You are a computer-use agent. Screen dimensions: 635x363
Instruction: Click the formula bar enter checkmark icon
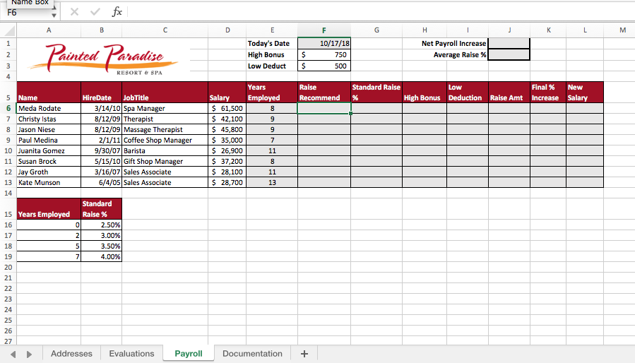coord(95,12)
